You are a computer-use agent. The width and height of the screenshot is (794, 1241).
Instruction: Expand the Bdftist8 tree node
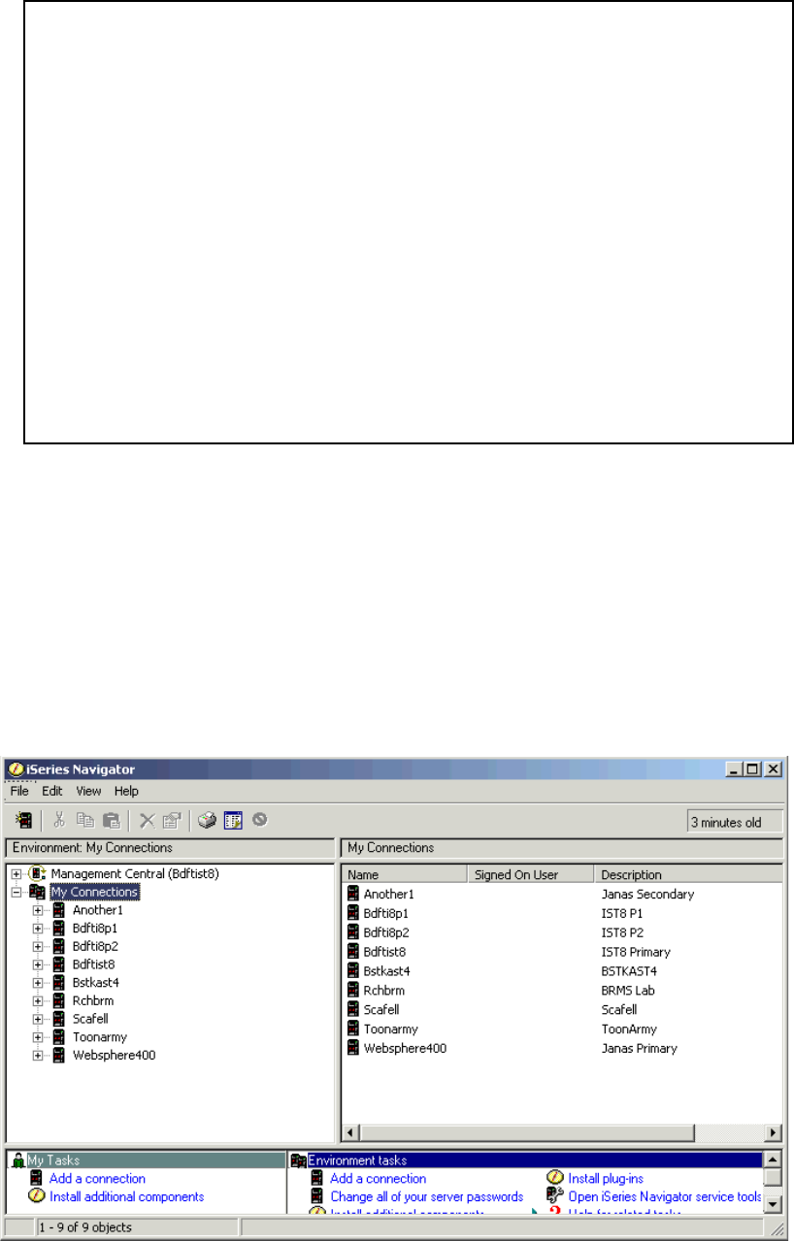coord(38,964)
